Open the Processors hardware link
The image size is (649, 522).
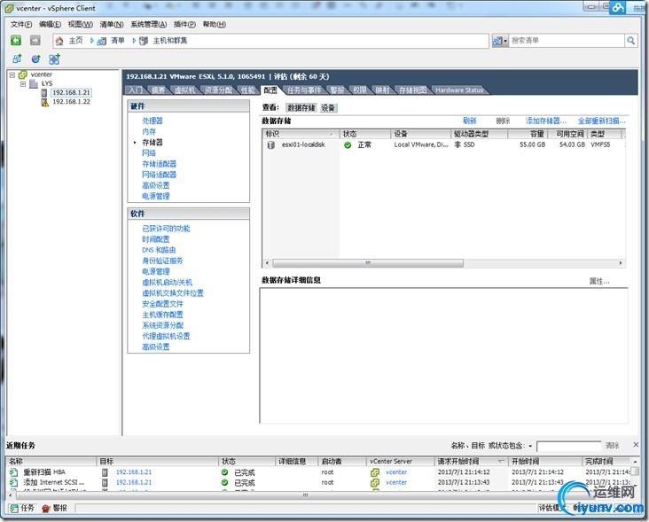point(152,121)
